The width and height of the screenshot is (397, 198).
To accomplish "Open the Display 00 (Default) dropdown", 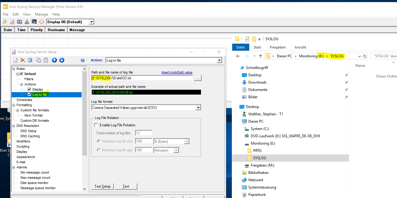I will pos(91,22).
